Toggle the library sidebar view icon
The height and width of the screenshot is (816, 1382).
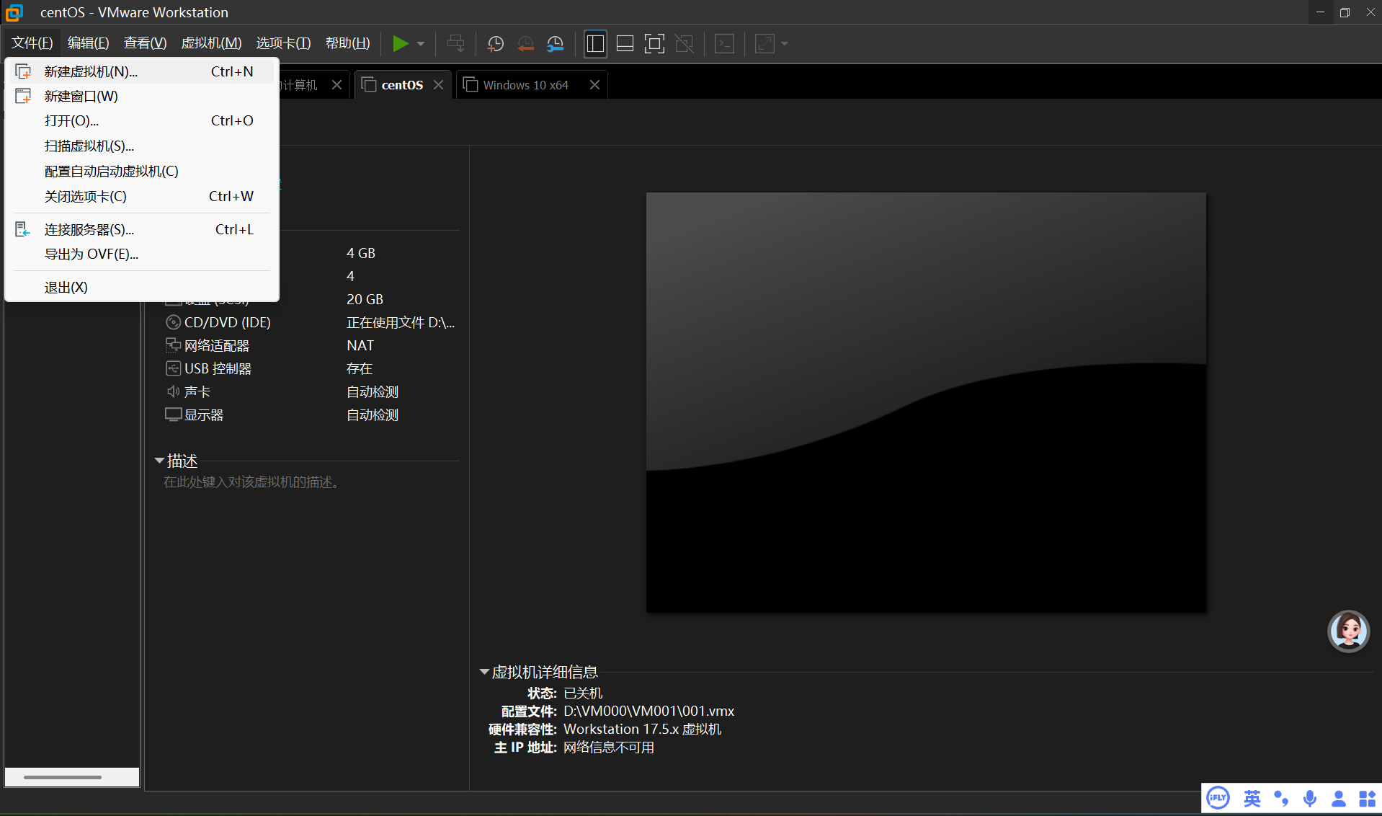[x=595, y=44]
